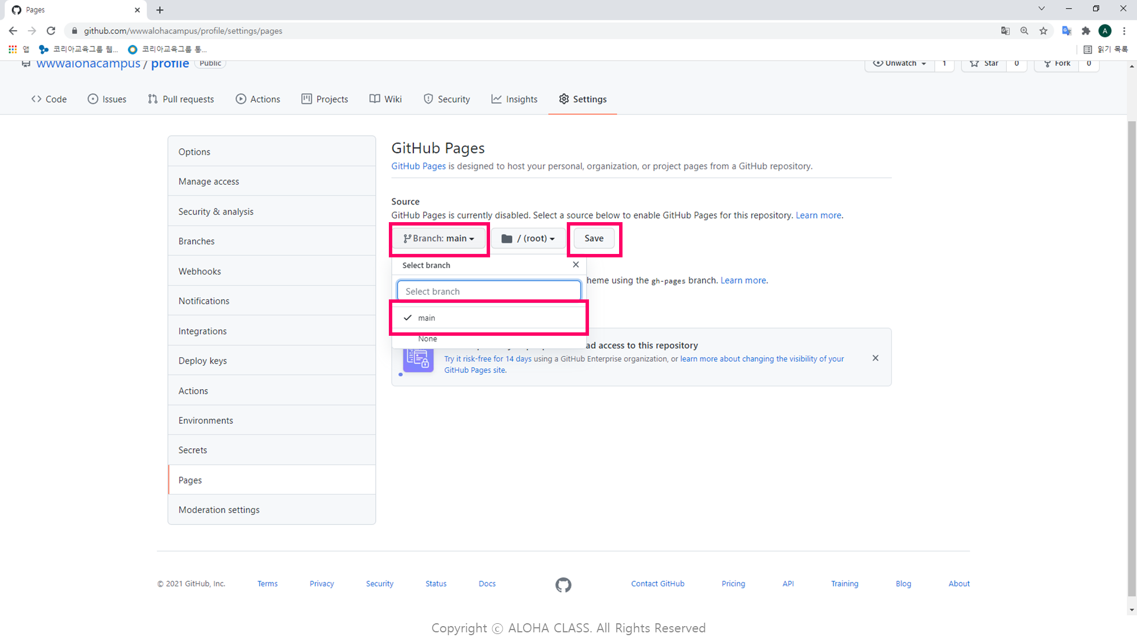Open Webhooks settings

click(x=272, y=271)
